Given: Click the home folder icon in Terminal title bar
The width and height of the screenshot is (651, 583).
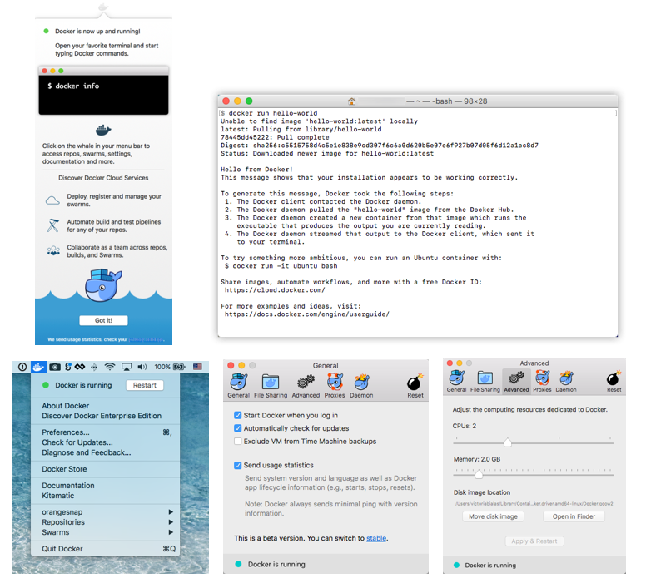Looking at the screenshot, I should click(351, 101).
